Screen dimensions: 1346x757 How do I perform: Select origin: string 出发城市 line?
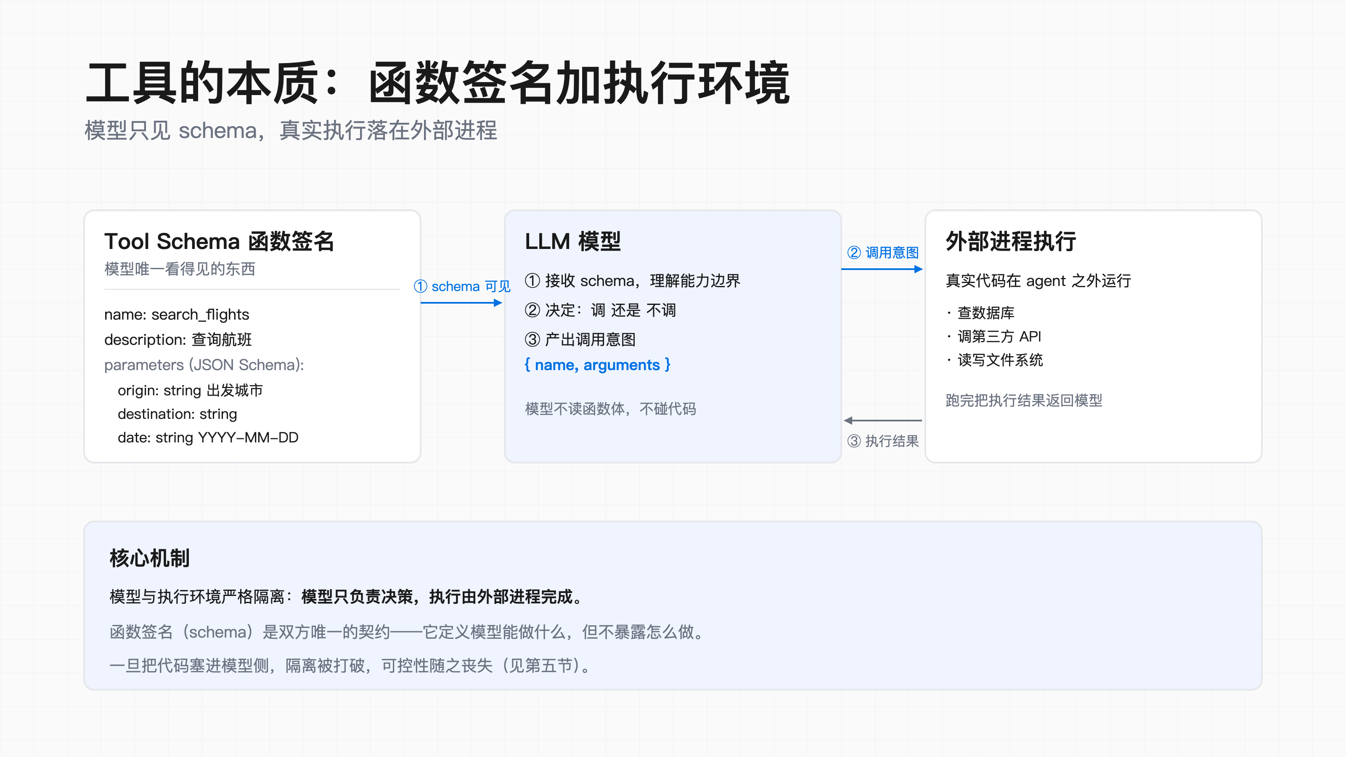(x=190, y=390)
